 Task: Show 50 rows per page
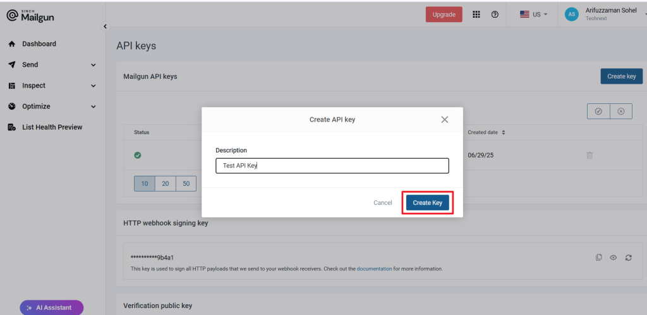click(186, 184)
